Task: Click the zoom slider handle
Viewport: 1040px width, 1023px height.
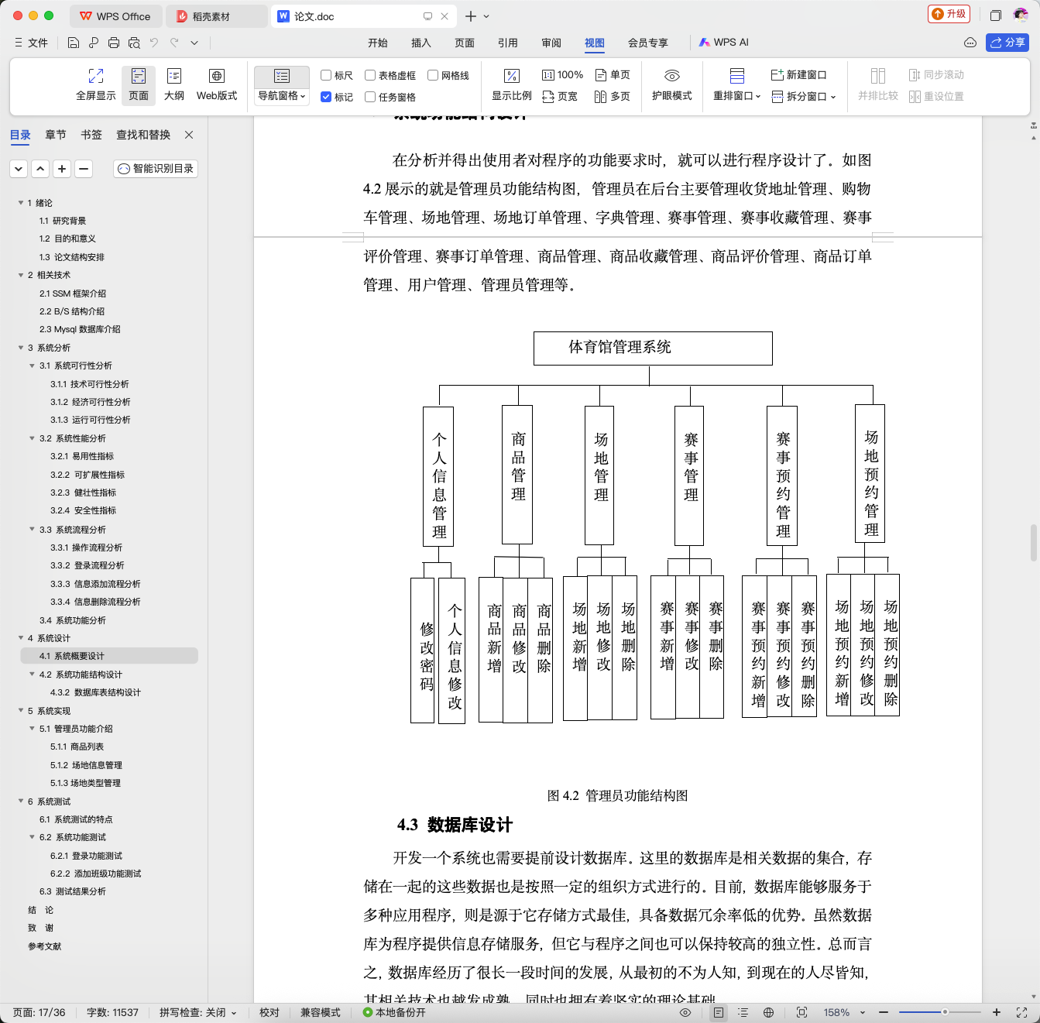Action: click(945, 1012)
